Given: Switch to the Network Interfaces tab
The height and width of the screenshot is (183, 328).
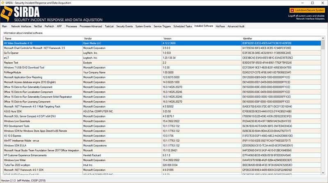Looking at the screenshot, I should [21, 26].
